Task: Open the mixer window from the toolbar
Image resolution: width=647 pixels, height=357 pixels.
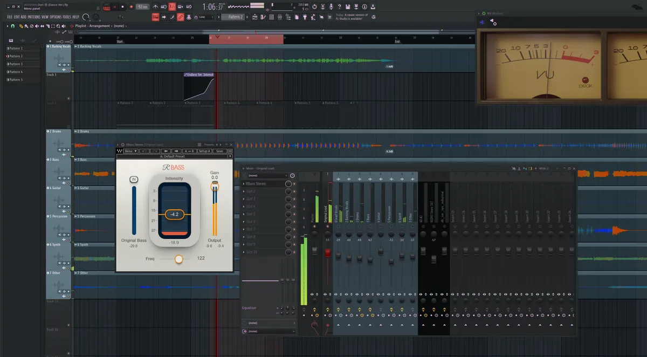Action: [280, 17]
